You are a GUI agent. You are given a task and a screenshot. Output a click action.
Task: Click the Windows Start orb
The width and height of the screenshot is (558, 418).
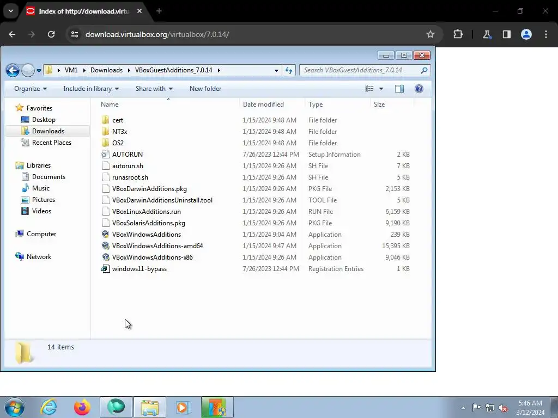coord(14,407)
